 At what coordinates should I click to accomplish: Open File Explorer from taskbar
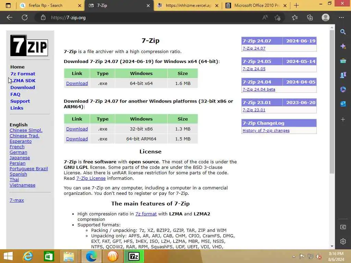pos(69,256)
